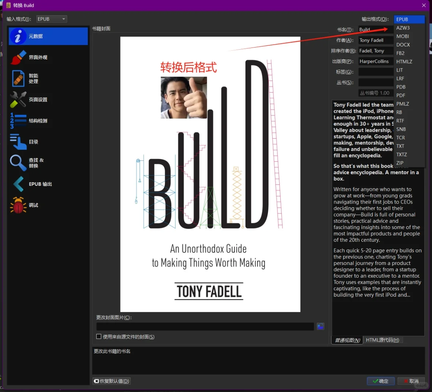This screenshot has width=432, height=392.
Task: Choose RB output format
Action: [x=409, y=112]
